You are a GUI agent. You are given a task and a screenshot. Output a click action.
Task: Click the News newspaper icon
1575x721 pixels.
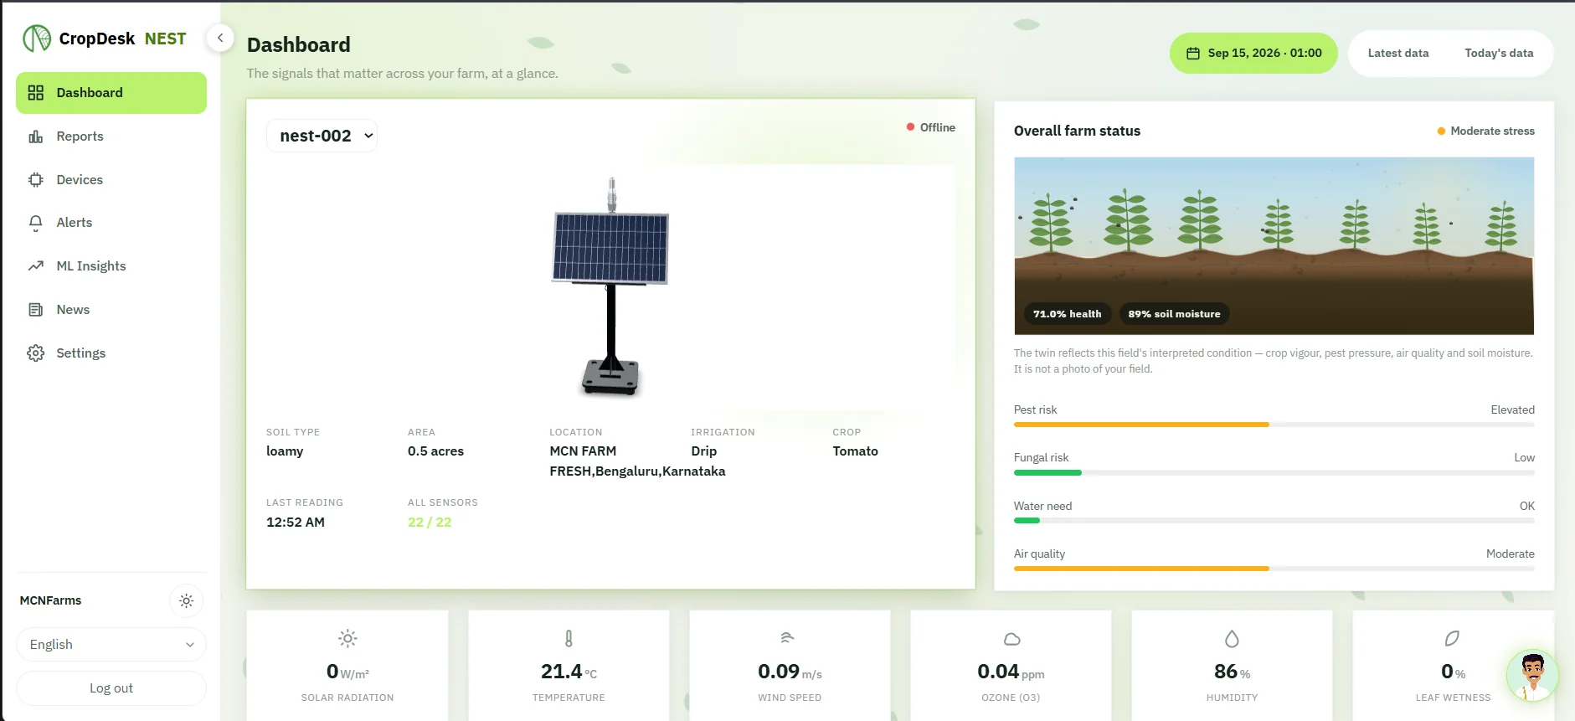pos(35,310)
